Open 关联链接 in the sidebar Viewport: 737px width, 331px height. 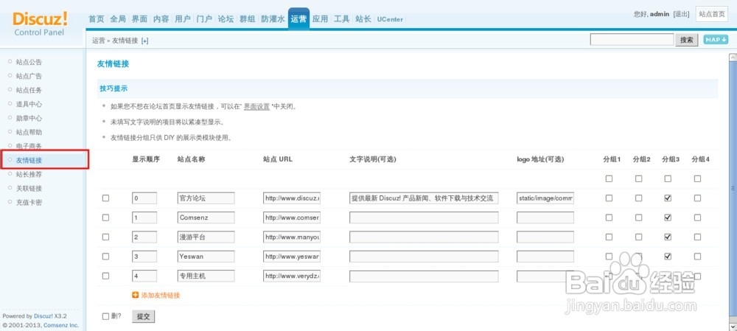29,188
